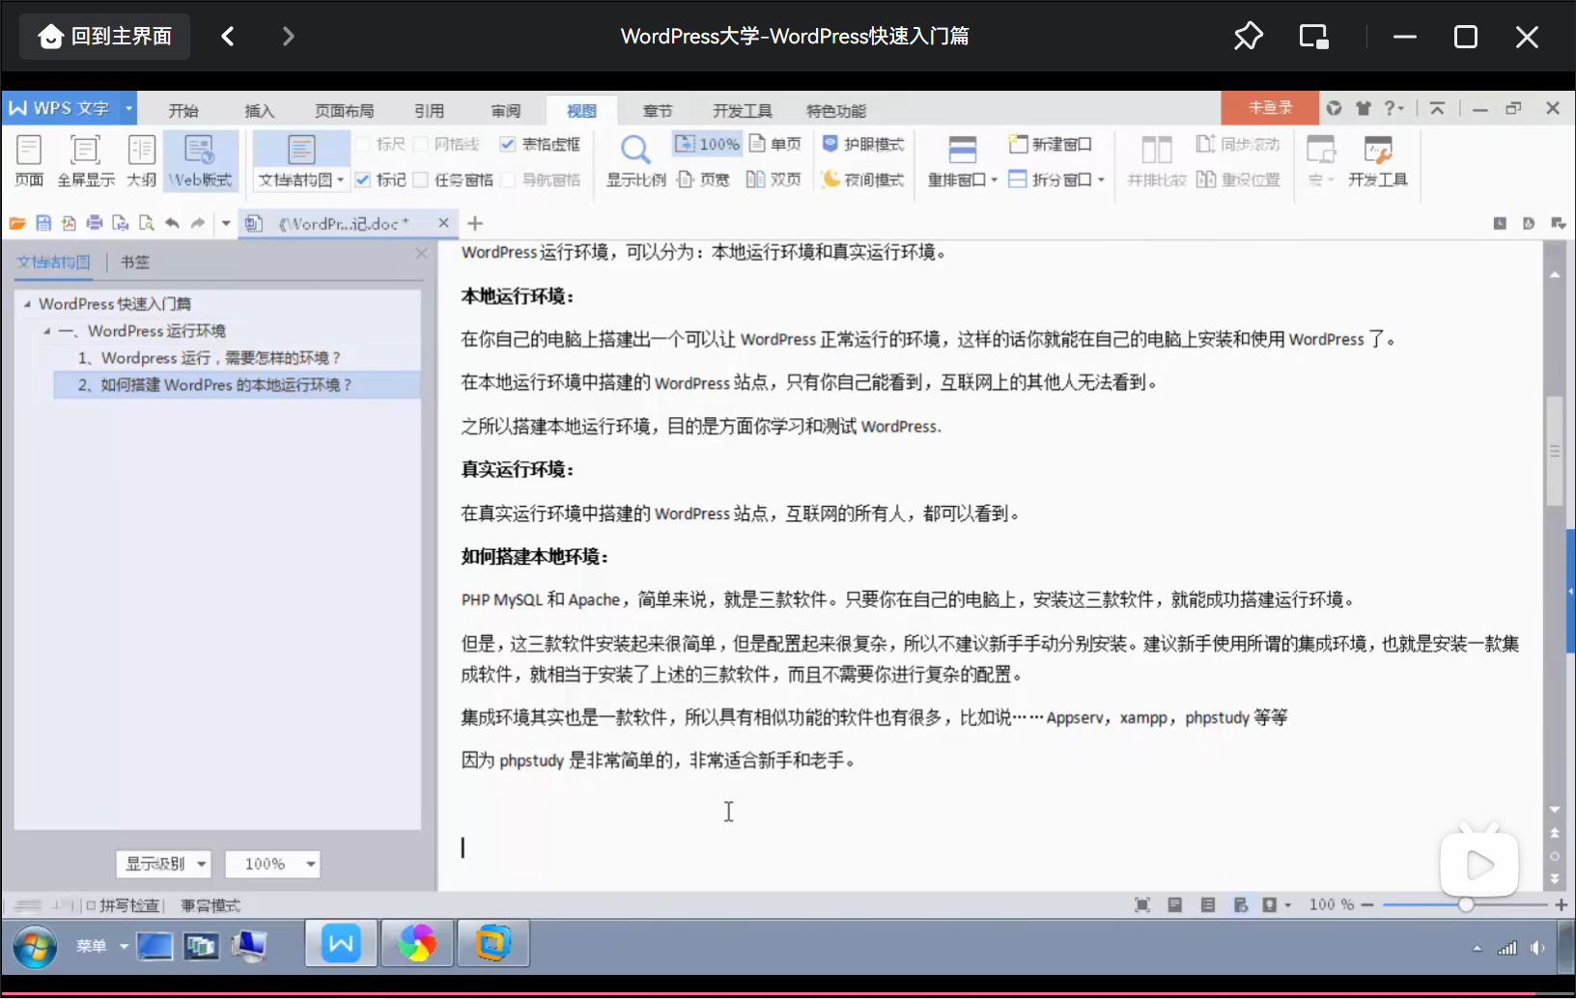Switch to outline view (大纲)
Image resolution: width=1576 pixels, height=999 pixels.
(141, 160)
